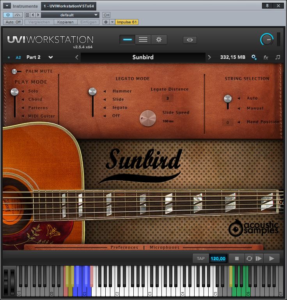Open the Instrumente tab
Viewport: 287px width, 300px height.
25,6
